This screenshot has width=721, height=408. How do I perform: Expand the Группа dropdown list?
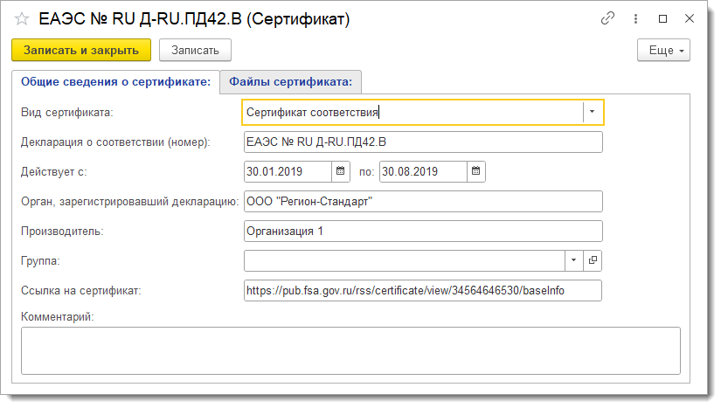coord(573,260)
